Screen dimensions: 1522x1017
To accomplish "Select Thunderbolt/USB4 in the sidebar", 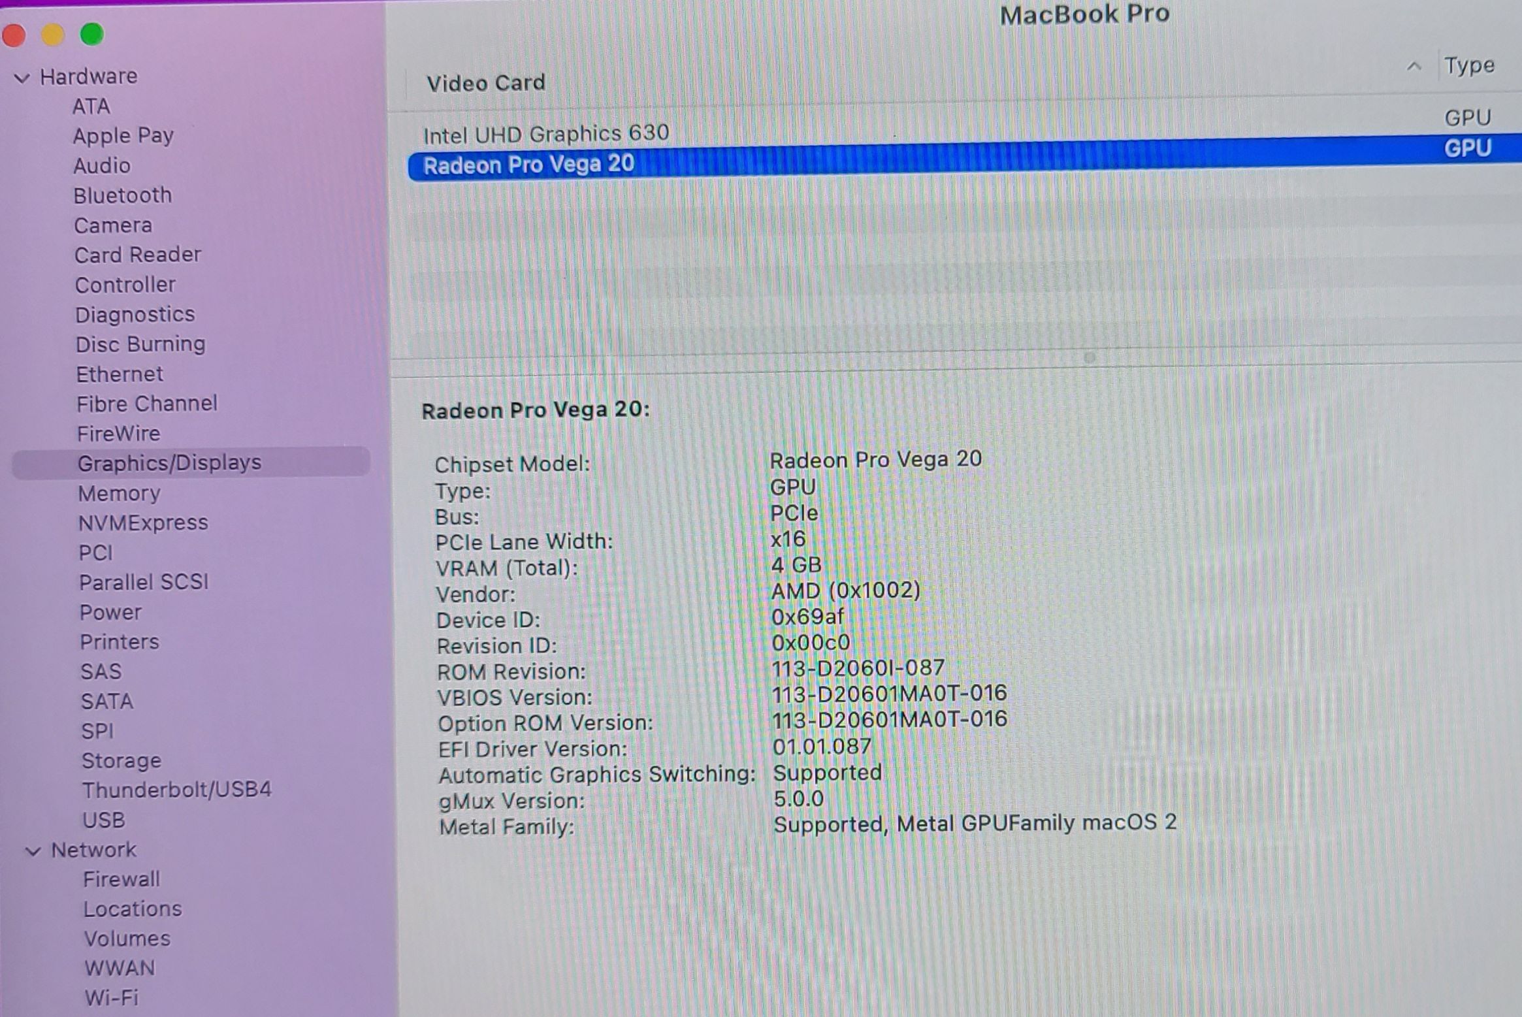I will coord(176,790).
